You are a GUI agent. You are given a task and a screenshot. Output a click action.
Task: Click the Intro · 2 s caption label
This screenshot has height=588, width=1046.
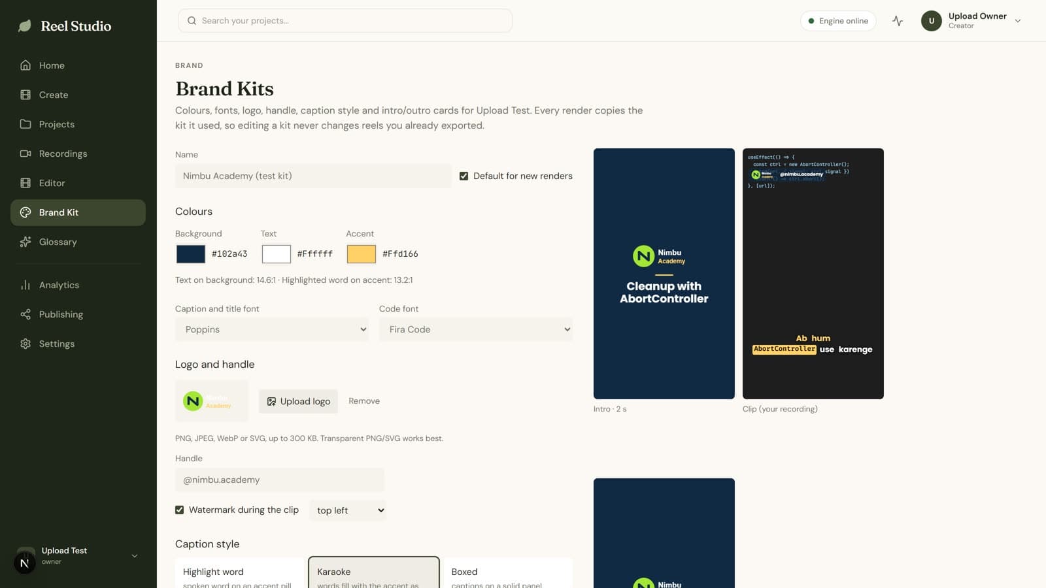pos(610,409)
